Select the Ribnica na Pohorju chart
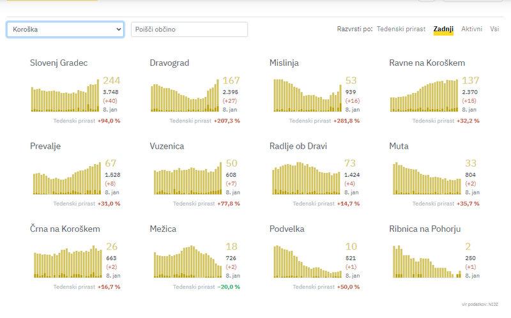511x318 pixels. [425, 262]
